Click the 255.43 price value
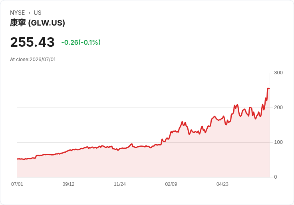Image resolution: width=294 pixels, height=205 pixels. point(32,42)
